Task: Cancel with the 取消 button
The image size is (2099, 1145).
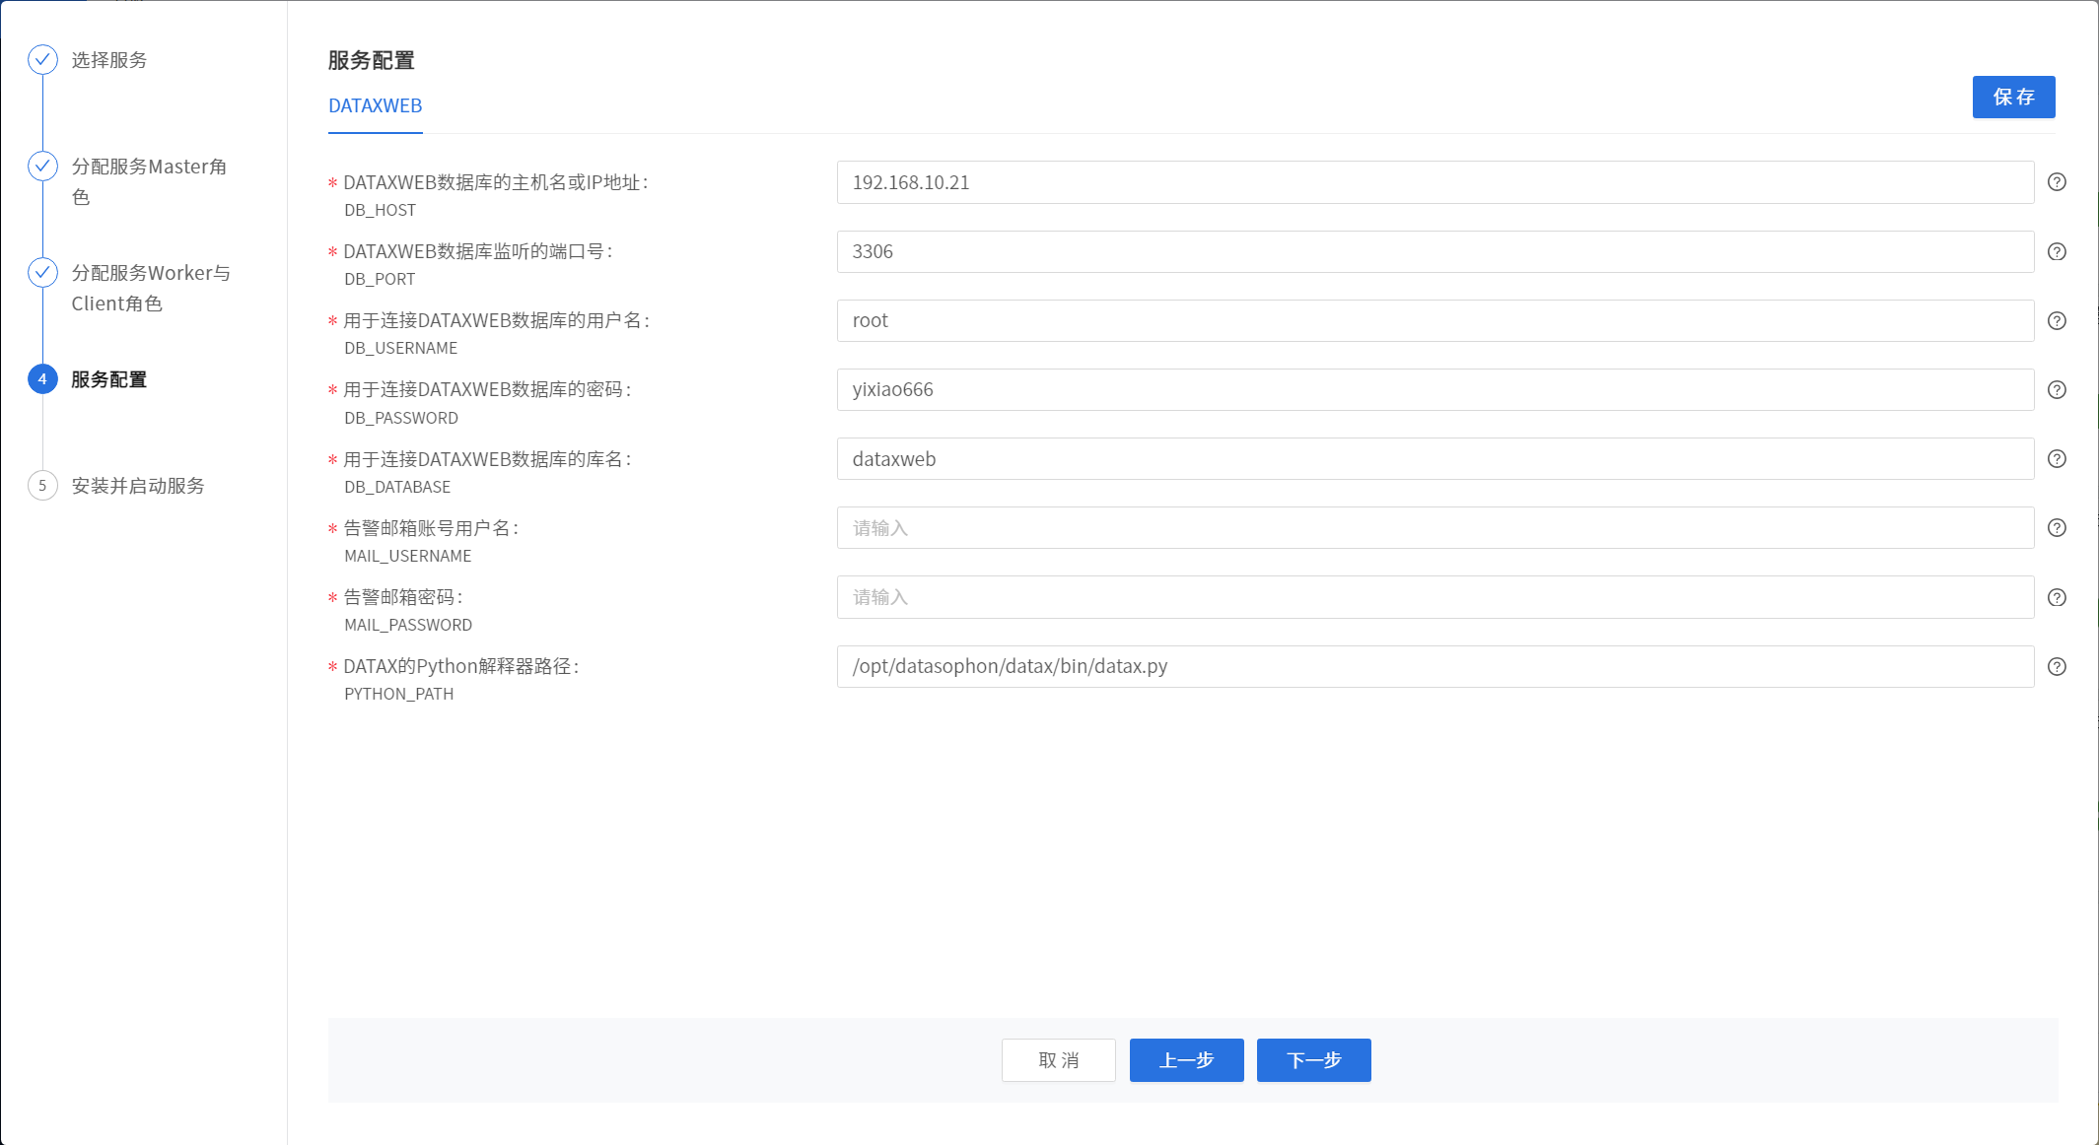Action: point(1058,1060)
